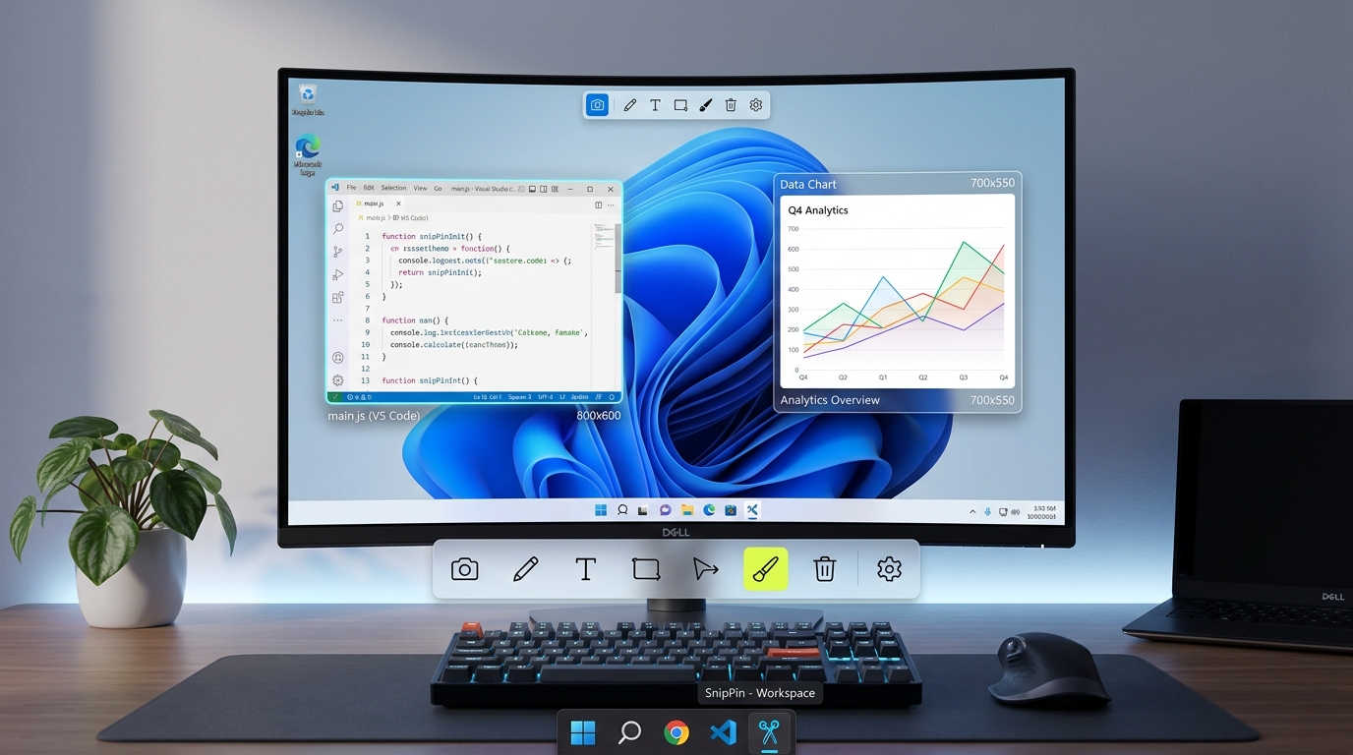Expand the VS Code activity bar ellipsis menu

point(338,320)
